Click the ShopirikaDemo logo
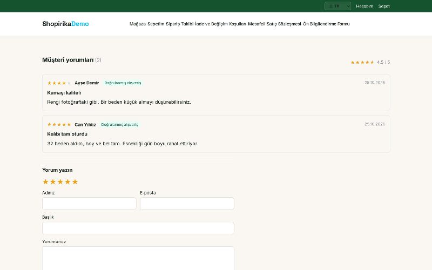The height and width of the screenshot is (270, 432). (x=65, y=24)
